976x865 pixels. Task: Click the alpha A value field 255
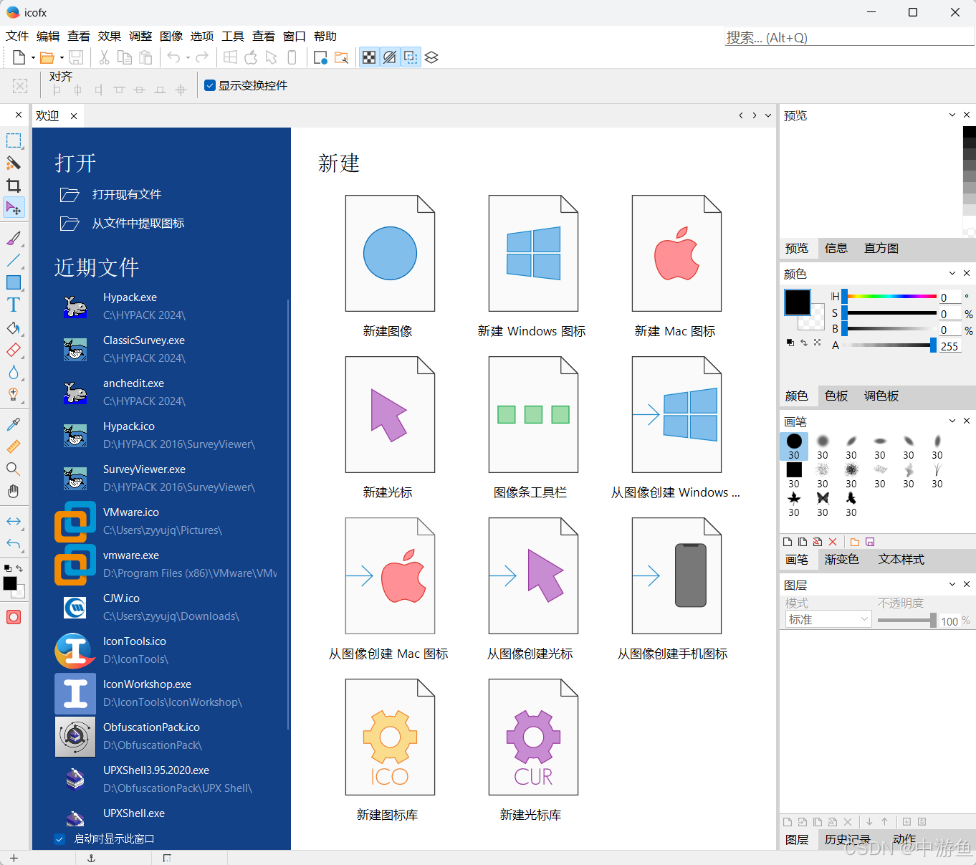tap(950, 345)
